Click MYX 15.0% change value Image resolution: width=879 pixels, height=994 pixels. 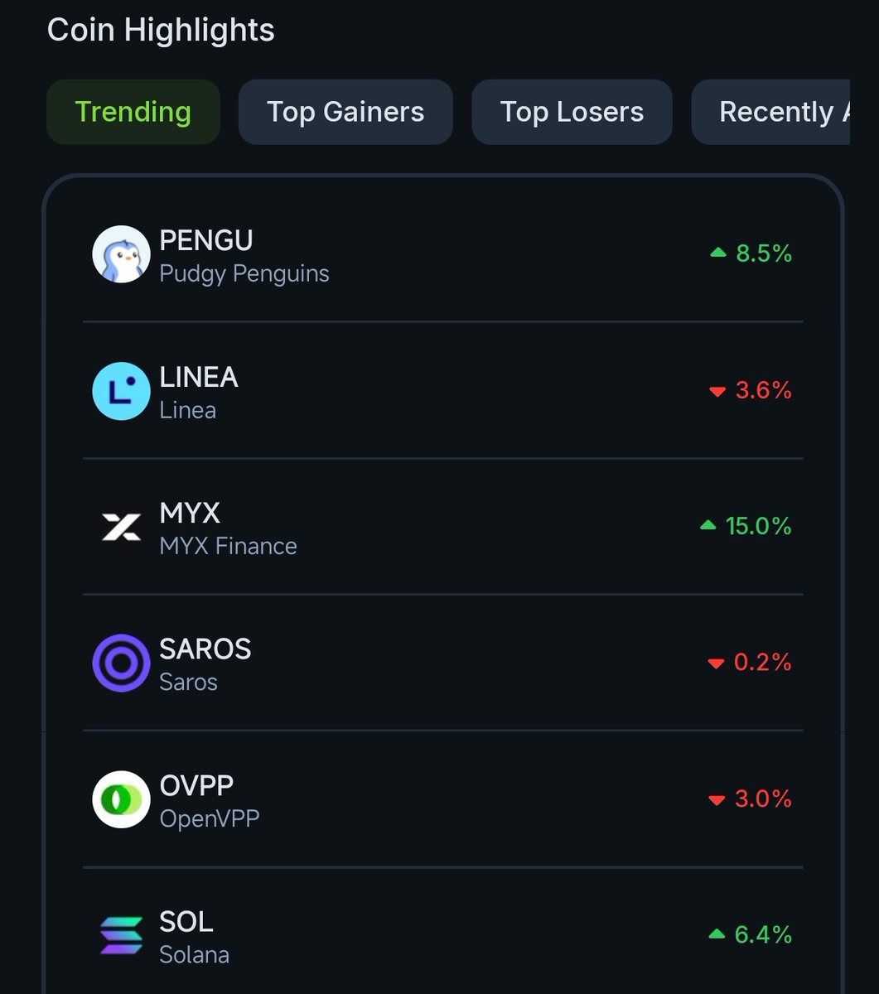(759, 526)
